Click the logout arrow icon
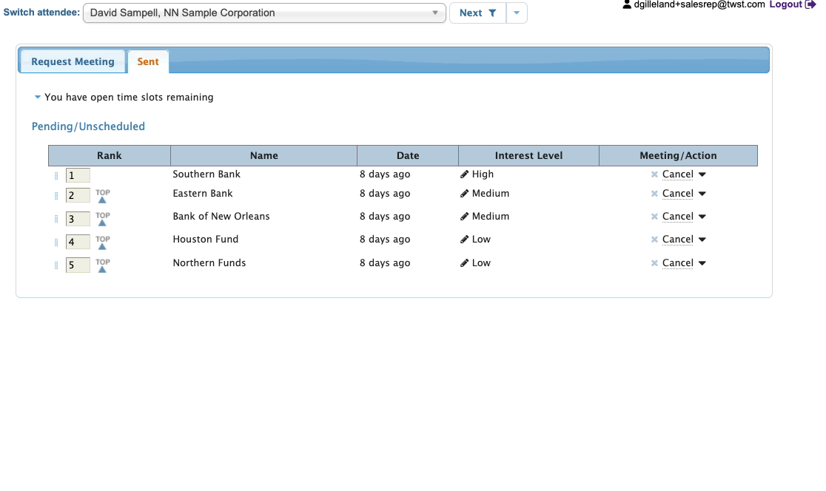 (x=810, y=4)
